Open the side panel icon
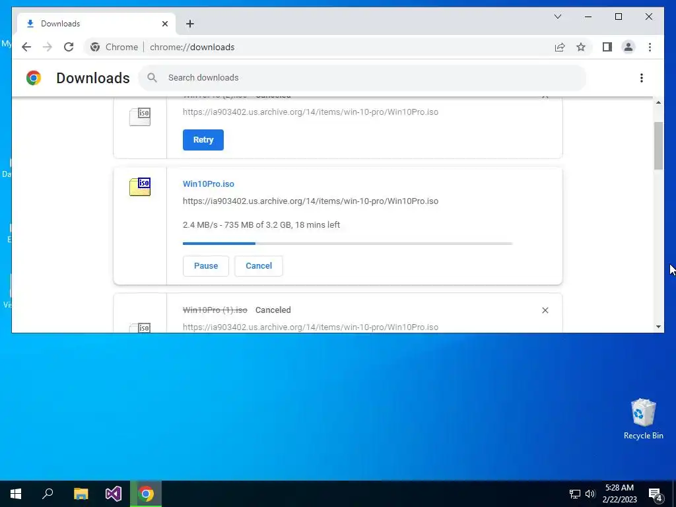676x507 pixels. click(x=607, y=47)
